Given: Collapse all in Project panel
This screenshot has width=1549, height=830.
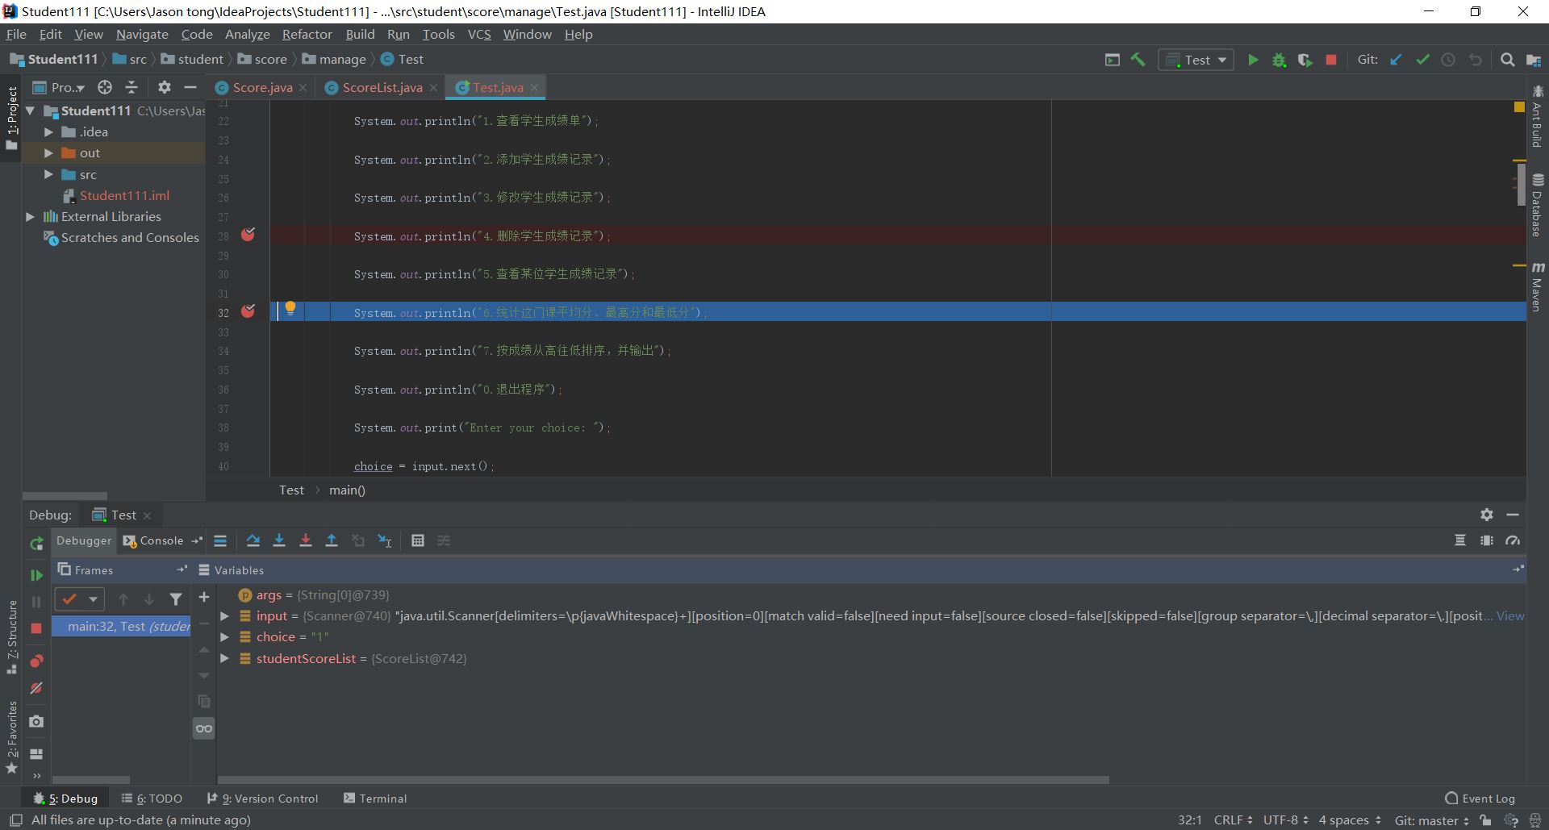Looking at the screenshot, I should pos(132,87).
